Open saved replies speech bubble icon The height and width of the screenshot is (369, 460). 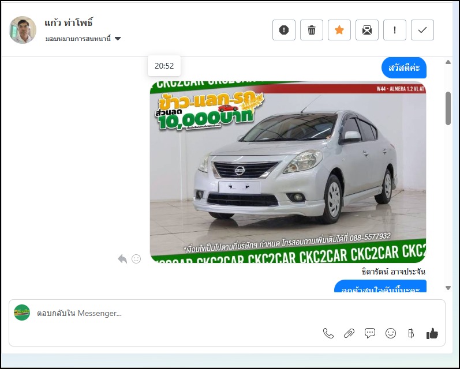click(370, 333)
